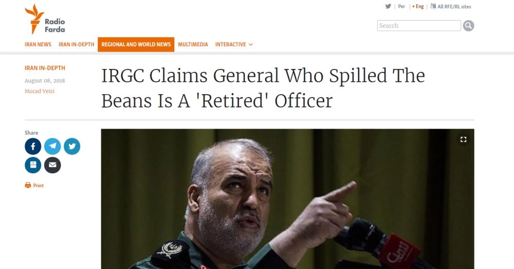Select the Eng language option
Viewport: 514px width, 269px height.
(419, 7)
